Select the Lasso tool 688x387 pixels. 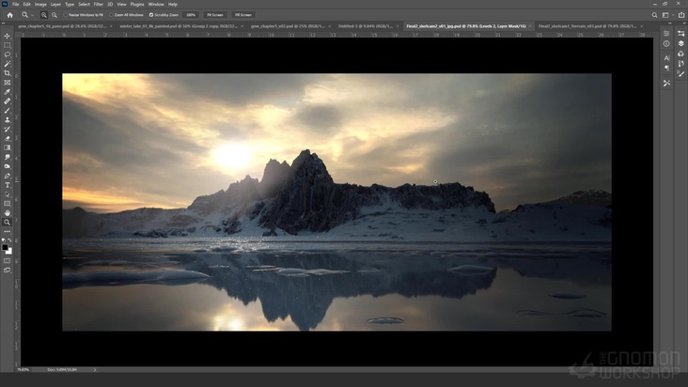7,54
